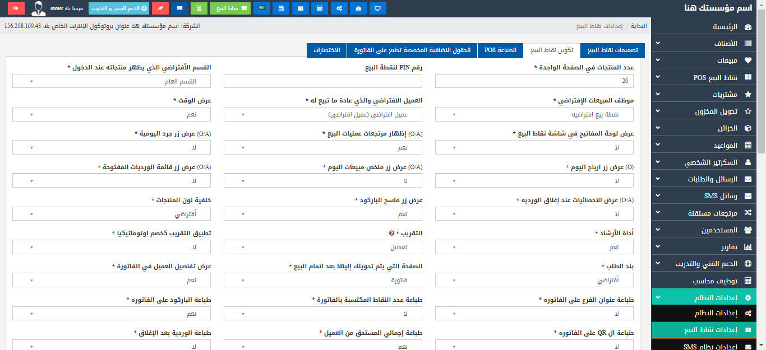This screenshot has width=766, height=350.
Task: Switch to the الاختصارات tab
Action: click(x=326, y=50)
